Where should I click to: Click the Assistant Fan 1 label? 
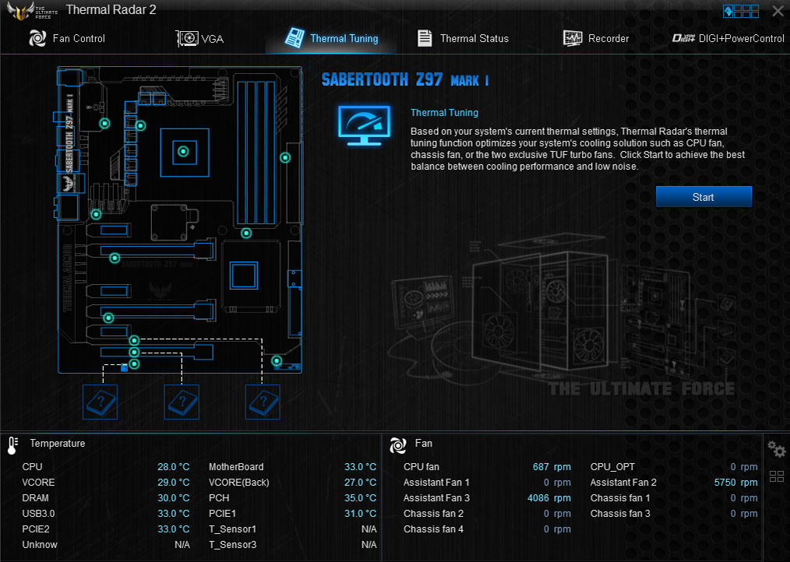(x=436, y=483)
